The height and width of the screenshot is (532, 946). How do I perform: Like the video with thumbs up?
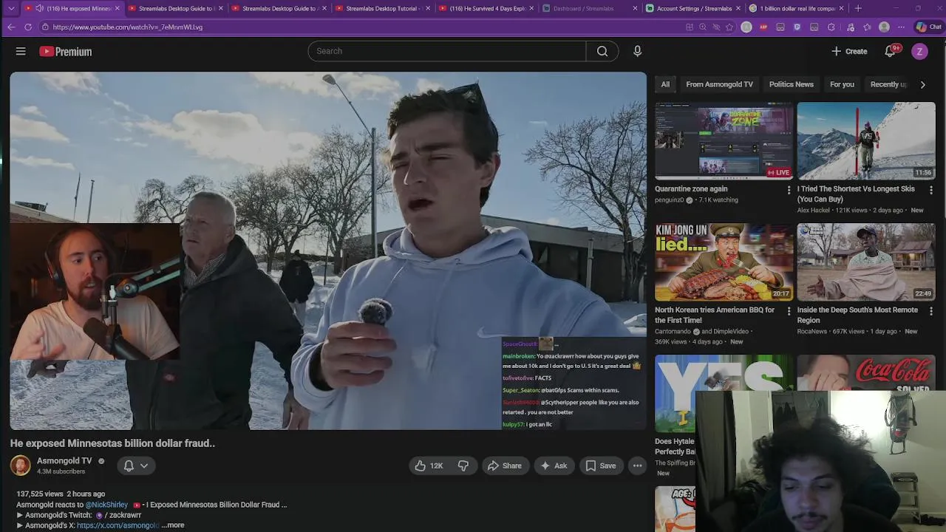429,465
